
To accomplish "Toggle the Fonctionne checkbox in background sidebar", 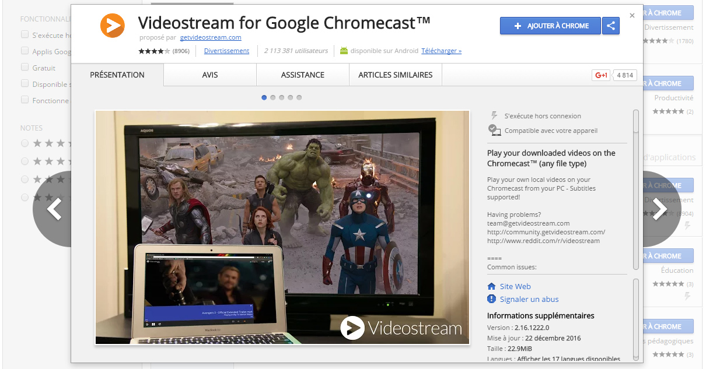I will (x=25, y=100).
